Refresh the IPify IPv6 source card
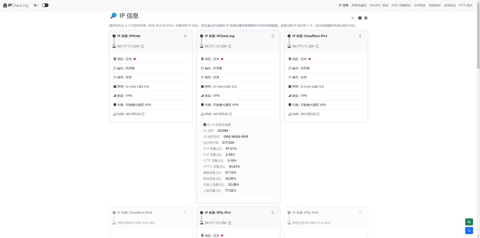 click(x=360, y=212)
